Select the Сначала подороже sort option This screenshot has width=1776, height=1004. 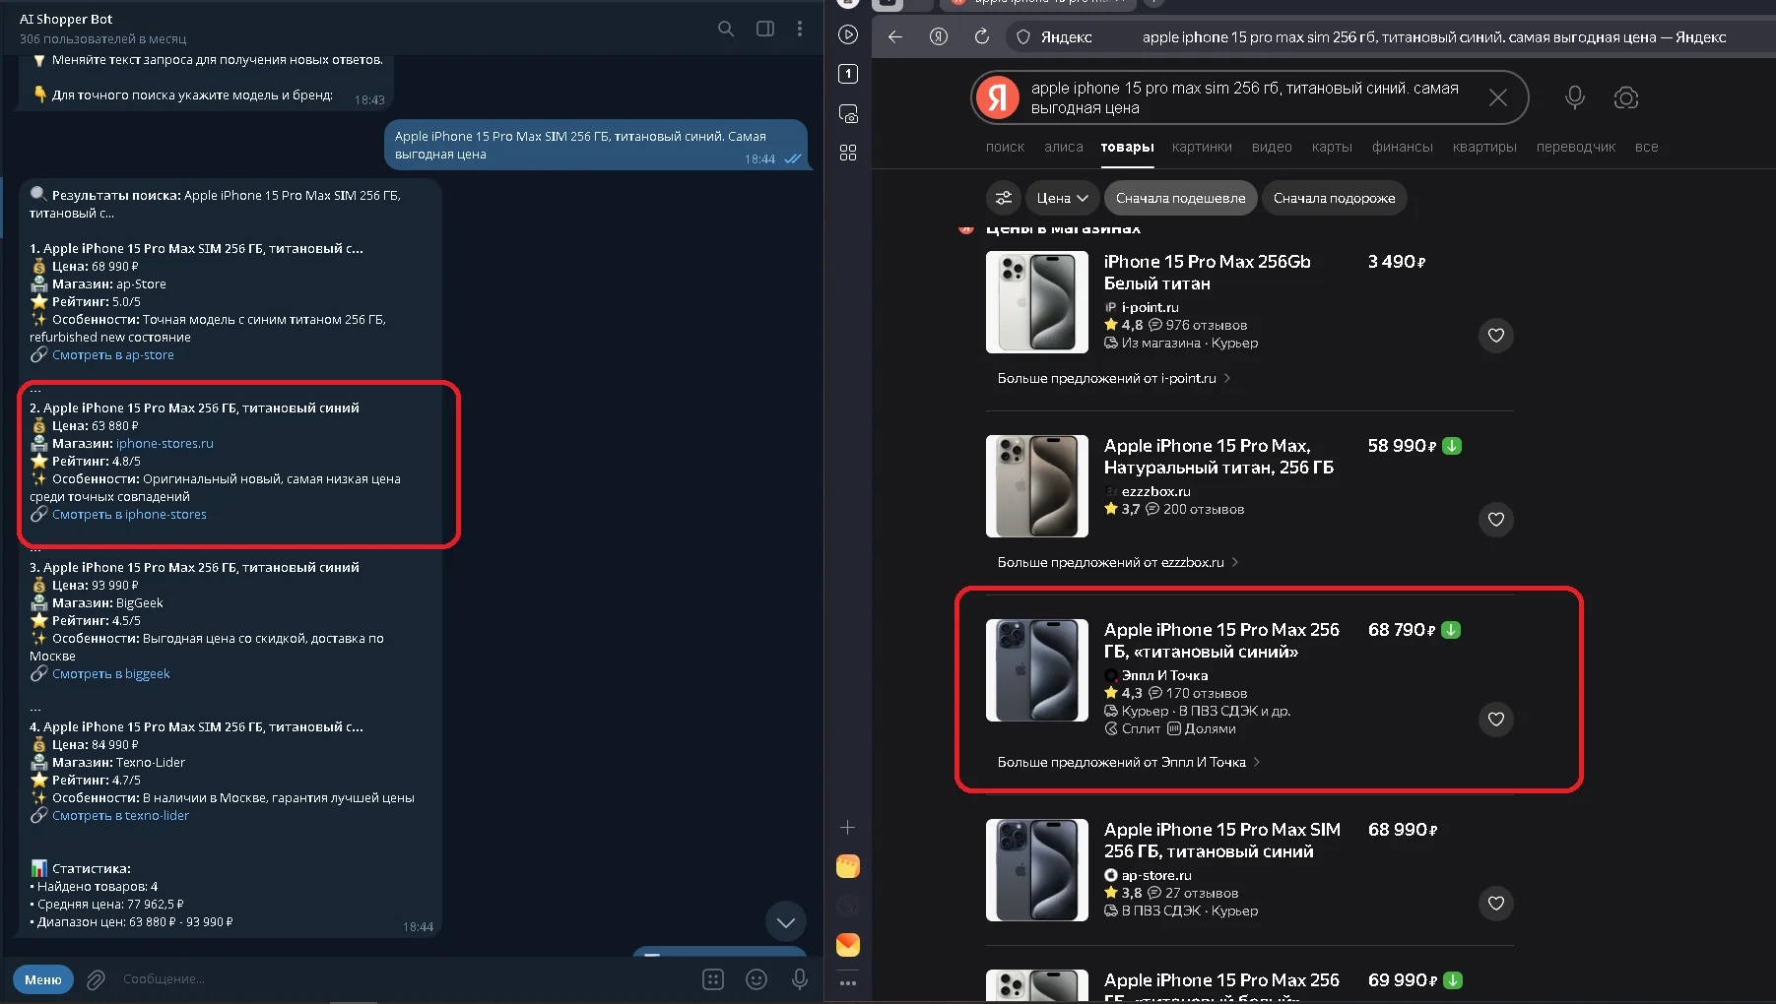coord(1334,198)
